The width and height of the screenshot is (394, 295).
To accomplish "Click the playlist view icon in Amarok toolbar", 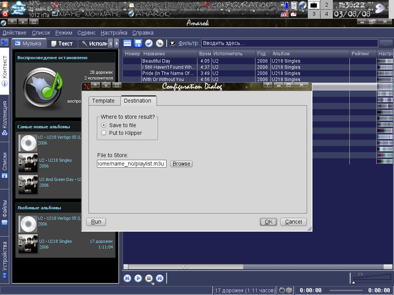I will click(127, 43).
